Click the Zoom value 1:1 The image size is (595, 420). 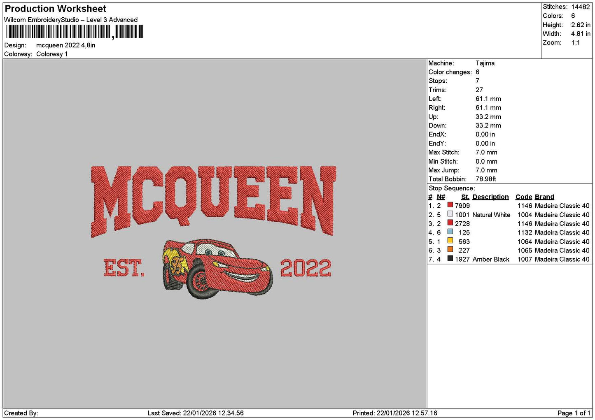coord(575,43)
